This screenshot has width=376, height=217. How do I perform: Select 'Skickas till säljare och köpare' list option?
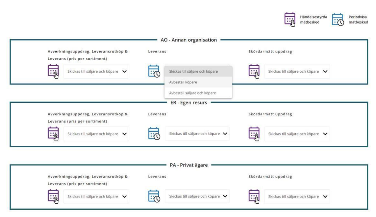point(194,71)
